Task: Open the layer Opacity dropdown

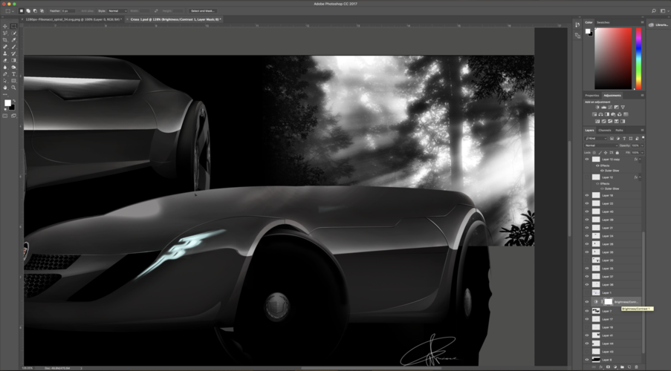Action: pos(642,145)
